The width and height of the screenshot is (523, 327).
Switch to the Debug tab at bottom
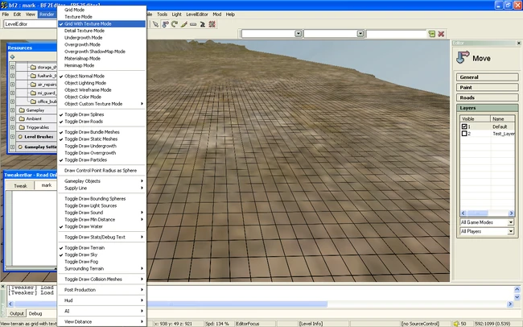37,313
